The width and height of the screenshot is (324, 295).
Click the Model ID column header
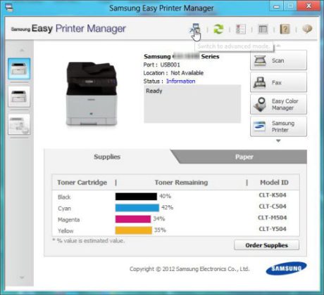coord(274,183)
